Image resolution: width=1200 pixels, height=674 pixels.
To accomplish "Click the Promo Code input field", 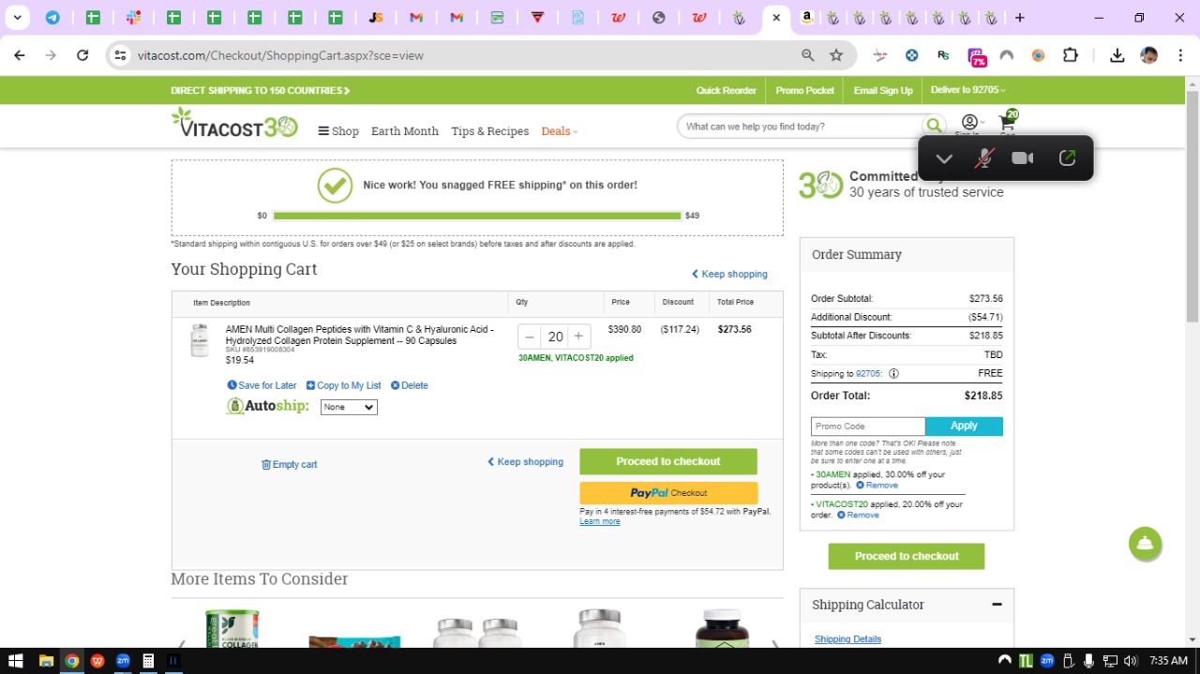I will point(868,427).
